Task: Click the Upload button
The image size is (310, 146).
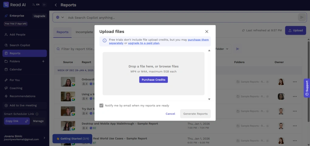Action: click(296, 30)
